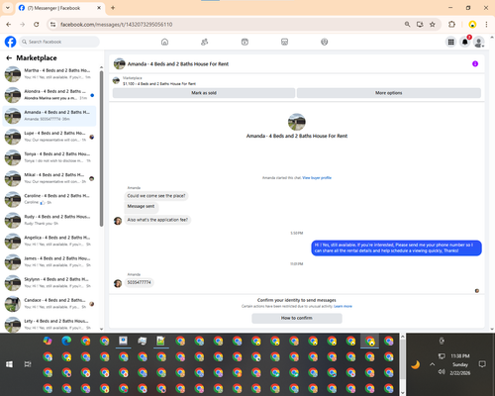Screen dimensions: 495x396
Task: Open Copilot icon on taskbar
Action: pos(48,341)
